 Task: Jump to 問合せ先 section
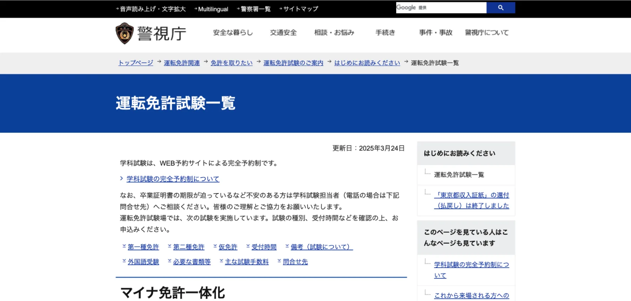point(295,262)
